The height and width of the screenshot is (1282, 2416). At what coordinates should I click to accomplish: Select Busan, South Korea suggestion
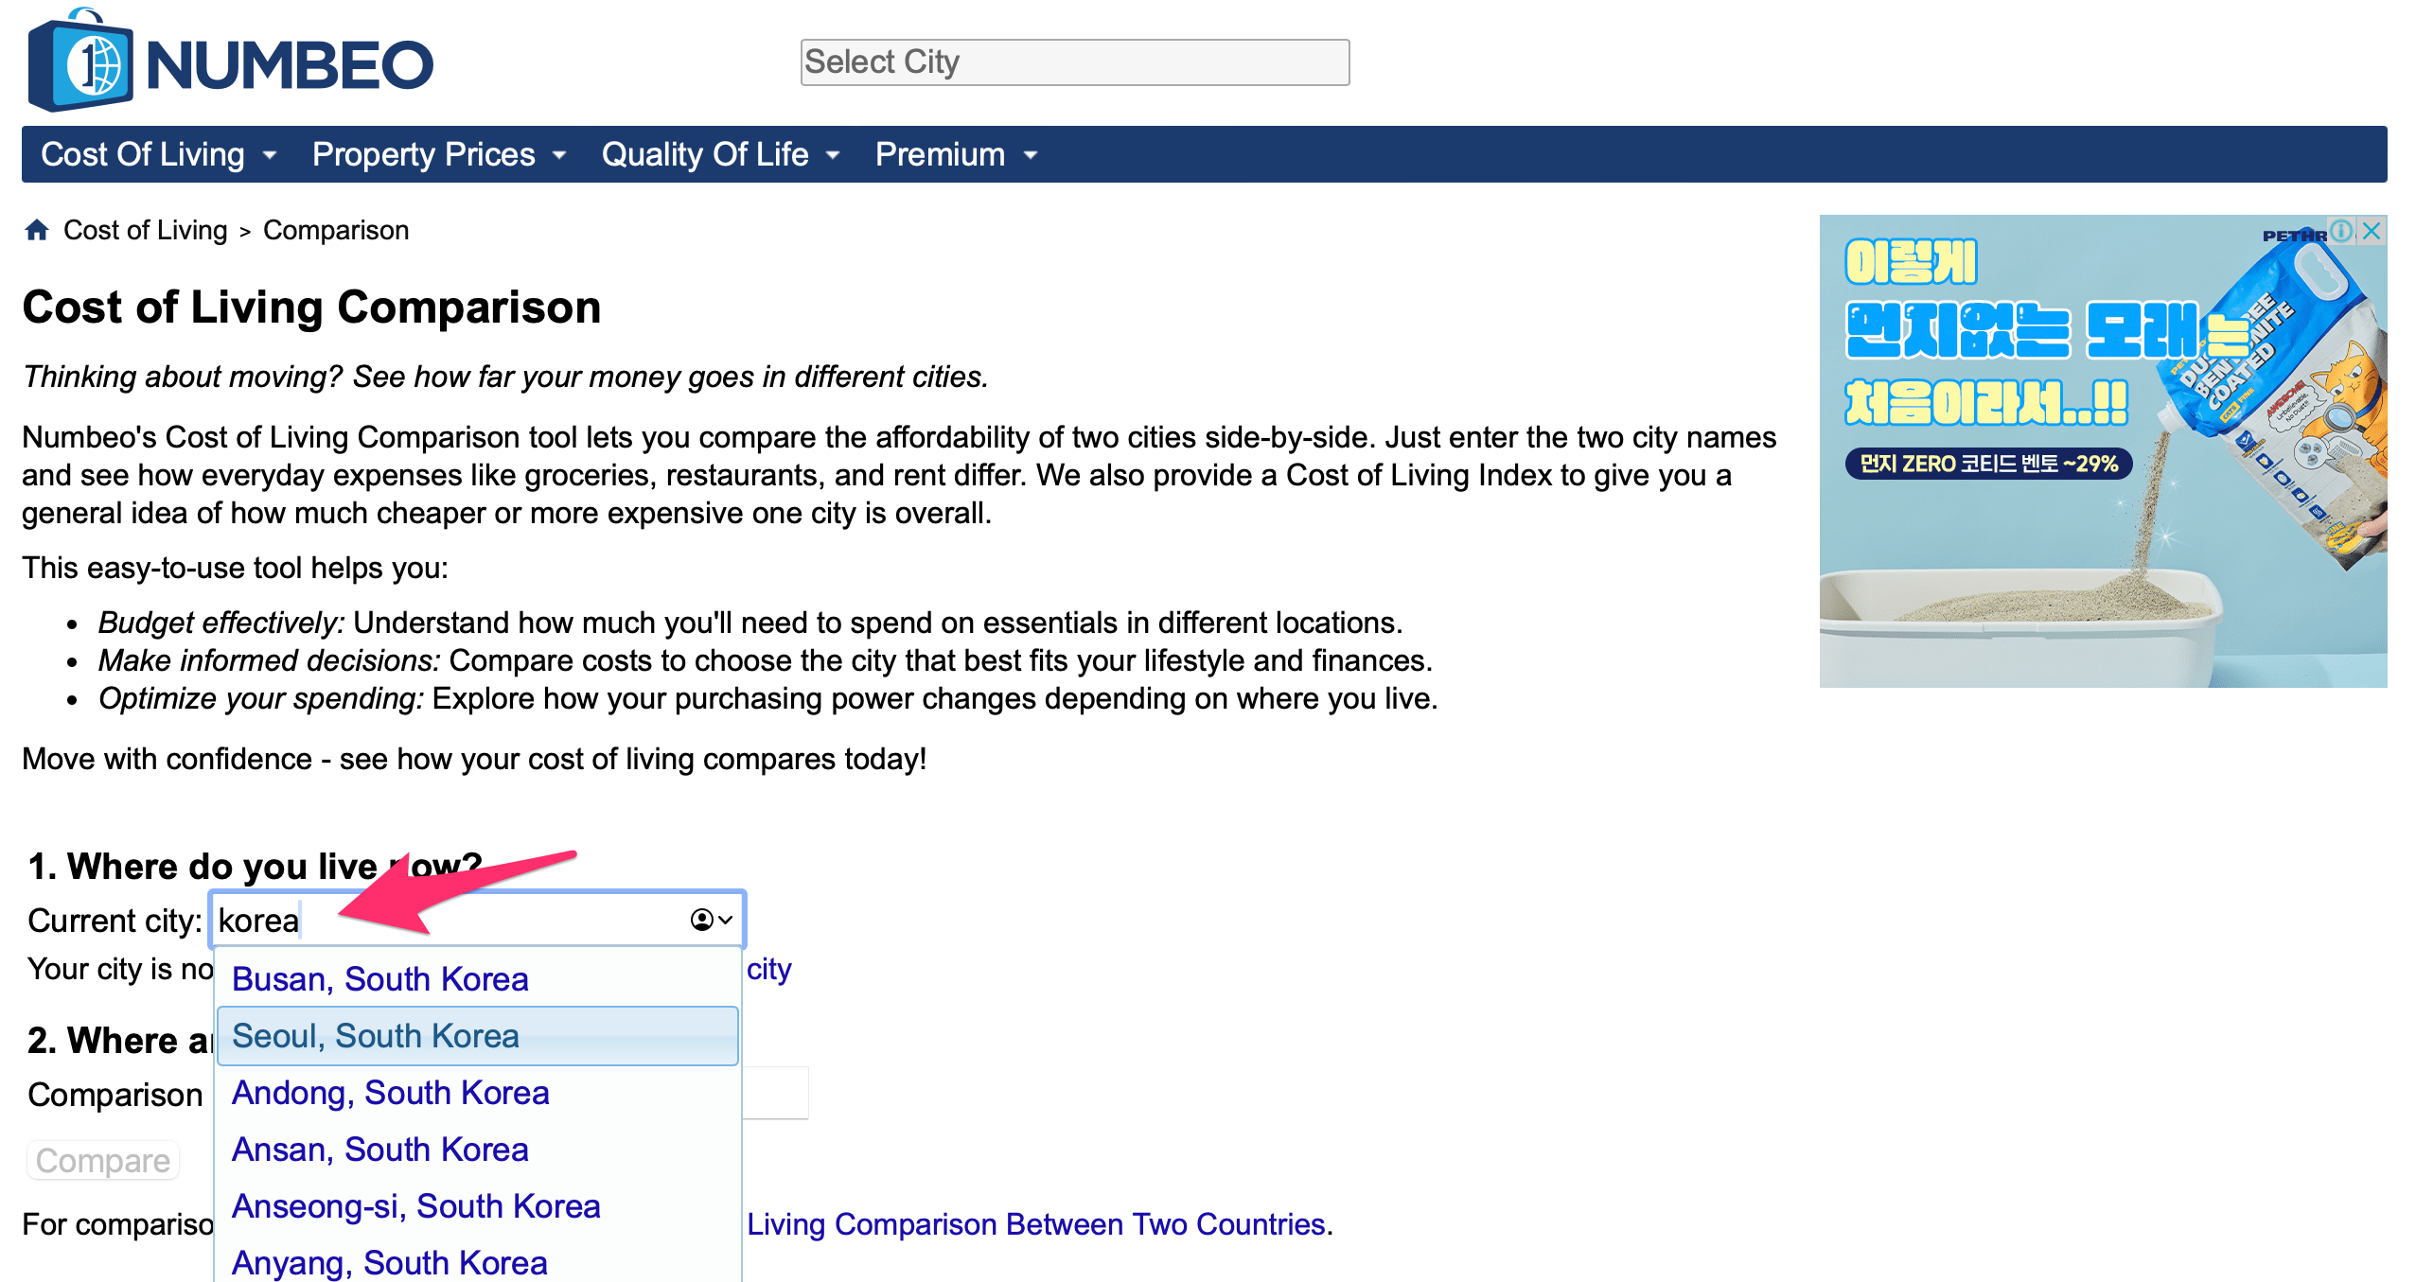[380, 979]
